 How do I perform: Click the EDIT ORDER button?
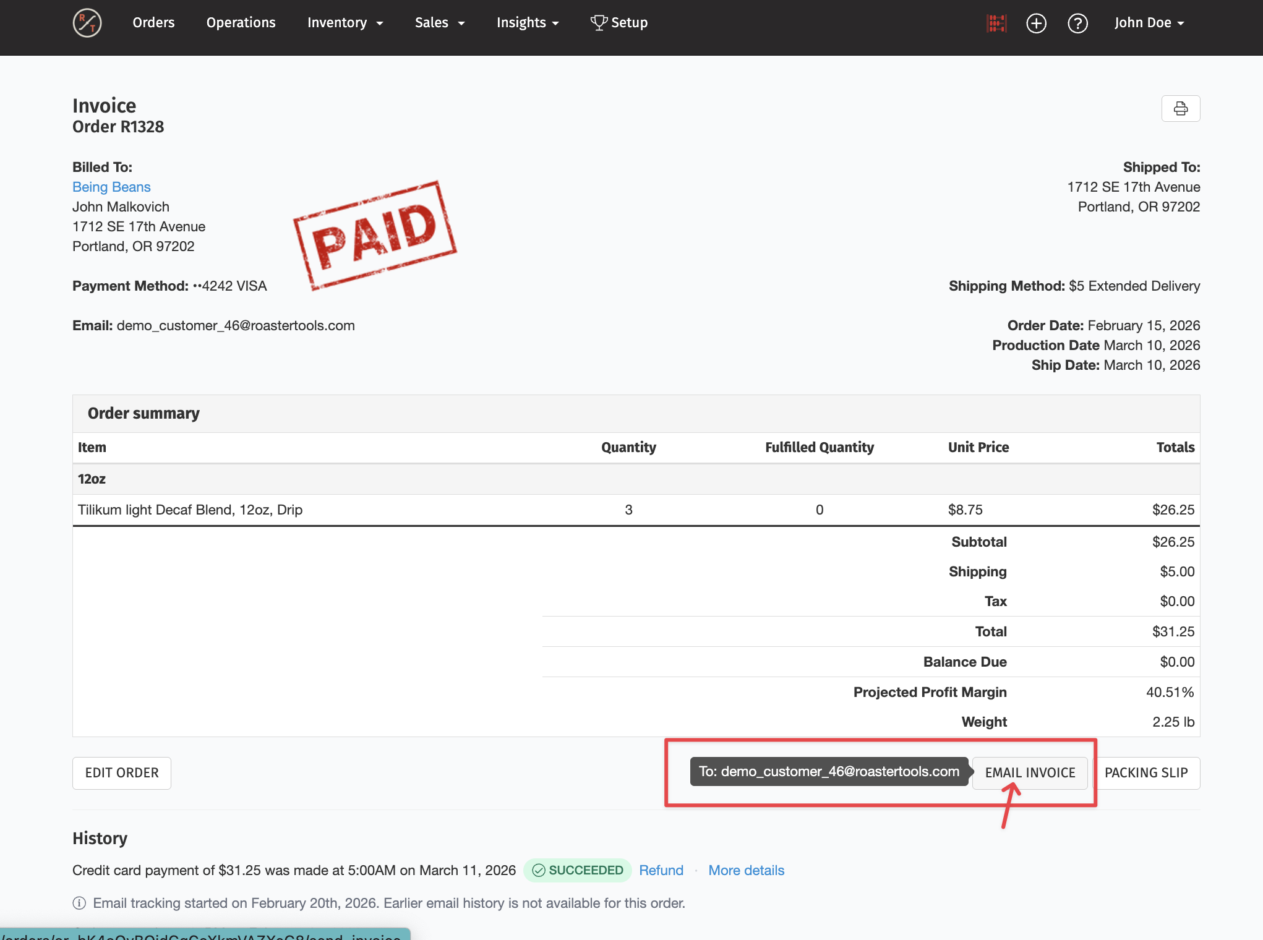tap(122, 772)
